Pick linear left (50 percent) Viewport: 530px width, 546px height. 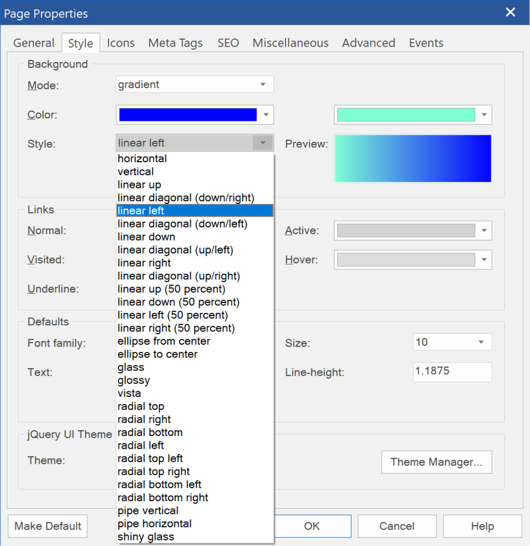click(x=195, y=315)
